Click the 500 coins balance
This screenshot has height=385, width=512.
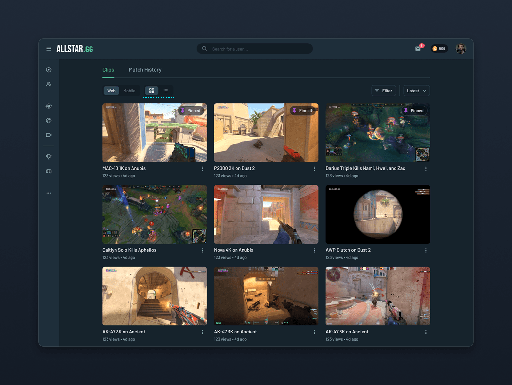(x=439, y=49)
